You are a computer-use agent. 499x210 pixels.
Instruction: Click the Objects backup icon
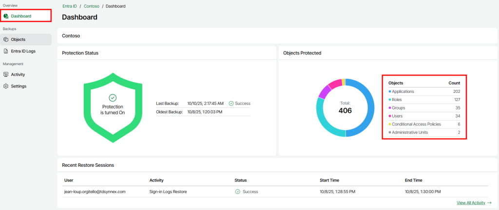6,39
